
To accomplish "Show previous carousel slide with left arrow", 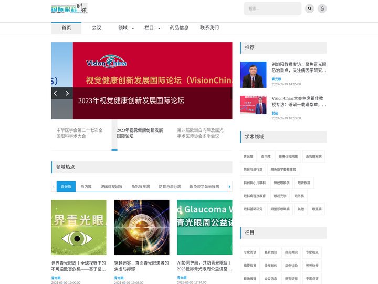I will (56, 93).
